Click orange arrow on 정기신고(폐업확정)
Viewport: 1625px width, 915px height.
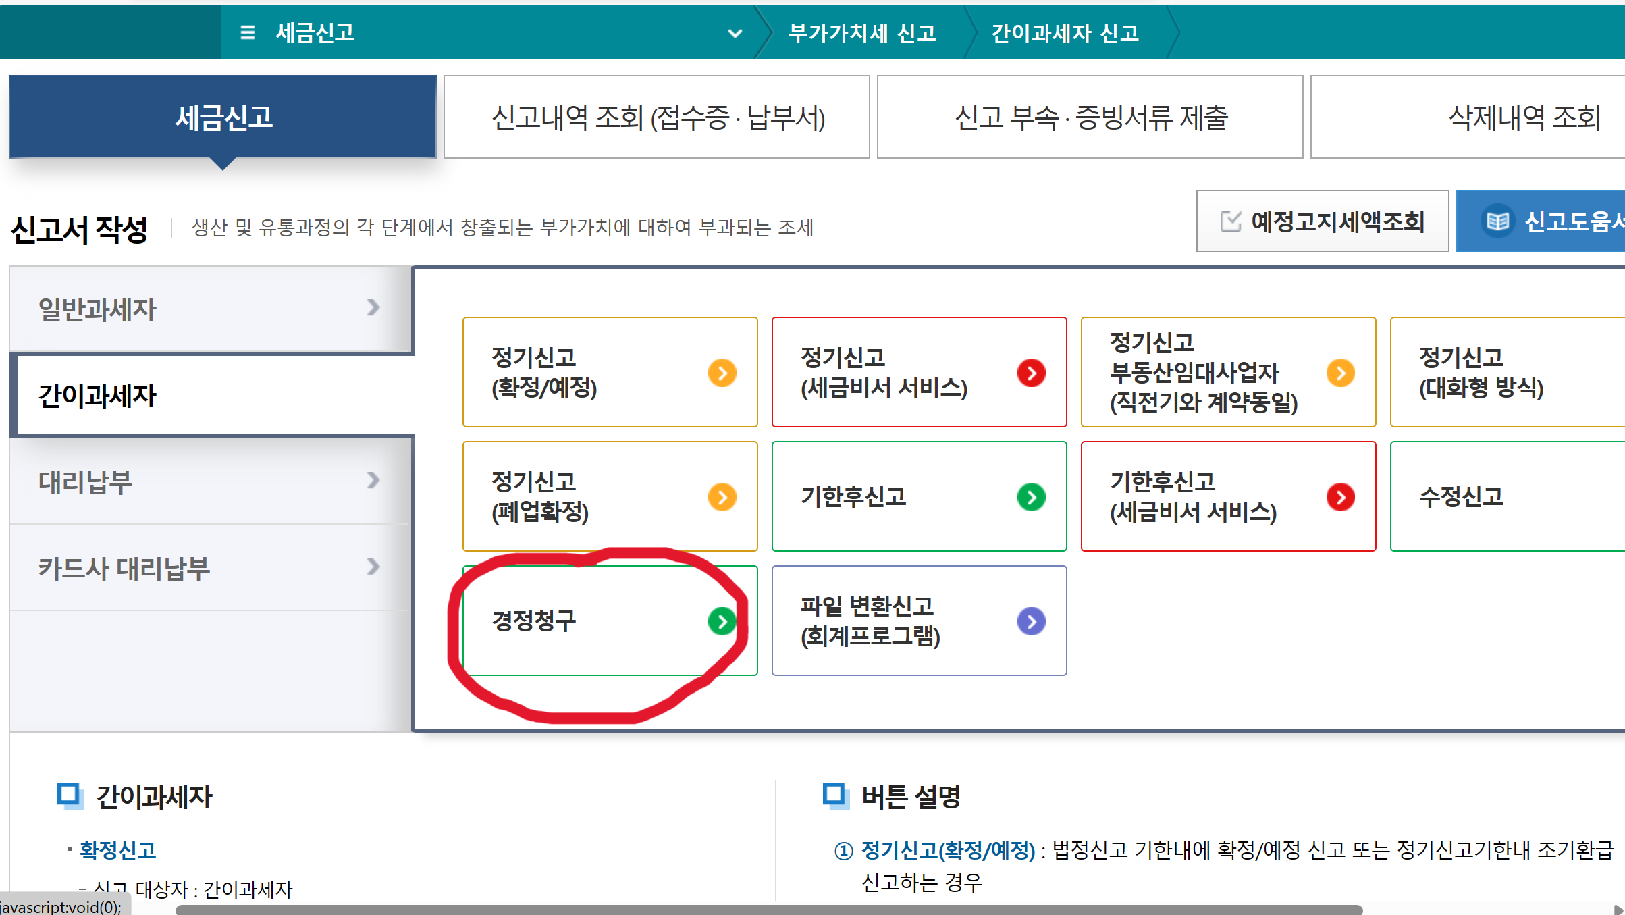tap(723, 496)
